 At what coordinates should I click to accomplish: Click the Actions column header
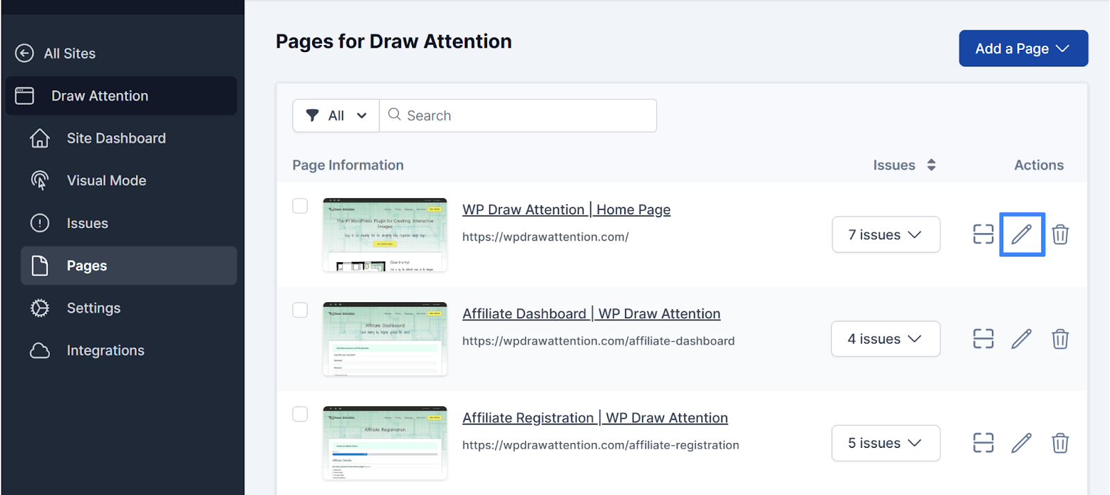(x=1039, y=165)
